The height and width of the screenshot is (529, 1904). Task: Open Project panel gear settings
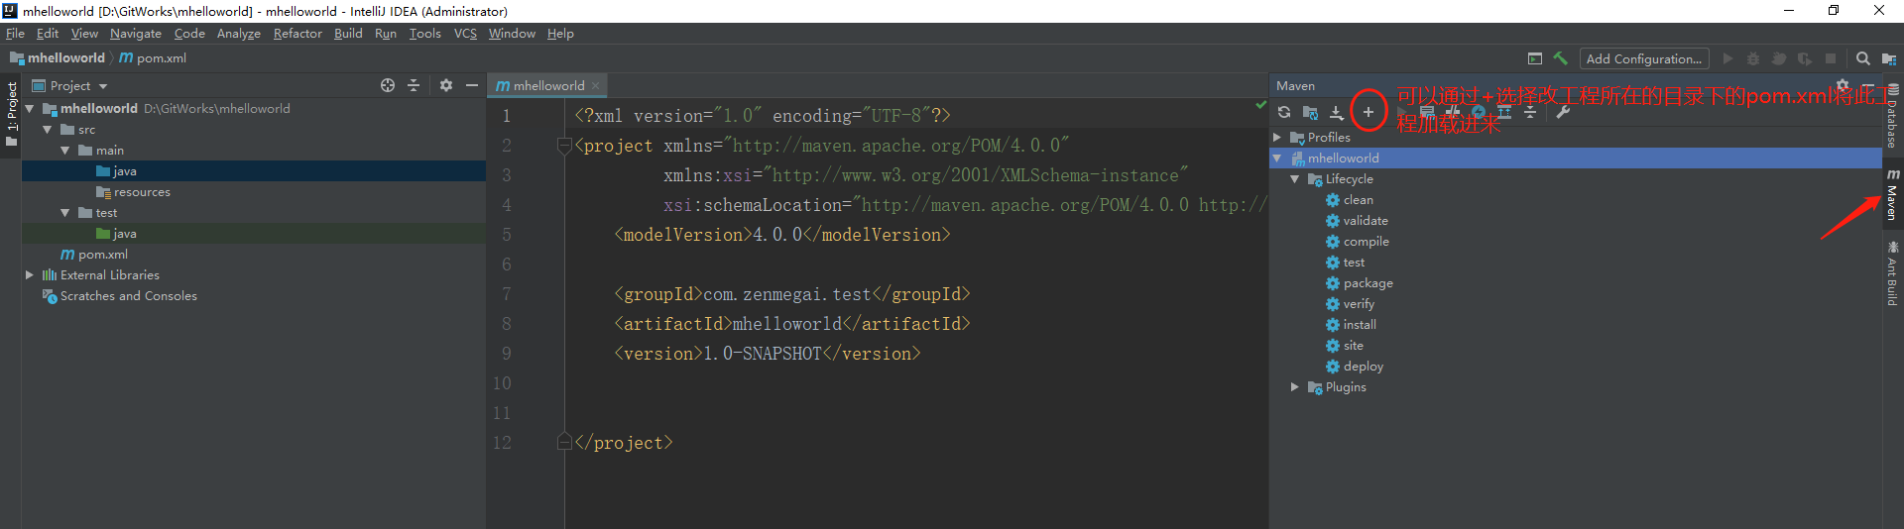tap(446, 85)
